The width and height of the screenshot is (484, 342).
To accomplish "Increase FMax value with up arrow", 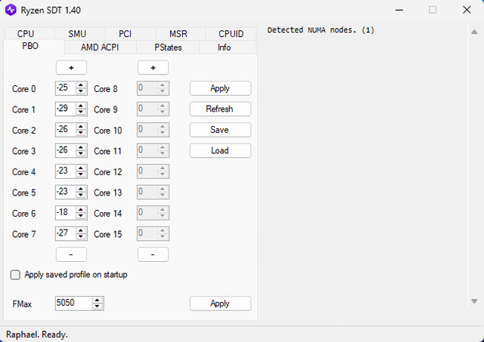I will [x=98, y=300].
